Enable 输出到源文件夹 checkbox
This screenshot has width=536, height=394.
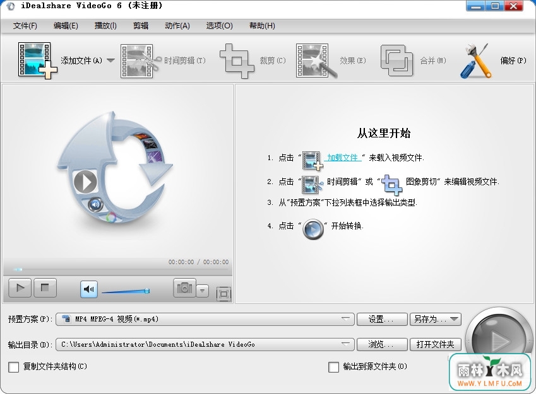(x=333, y=367)
